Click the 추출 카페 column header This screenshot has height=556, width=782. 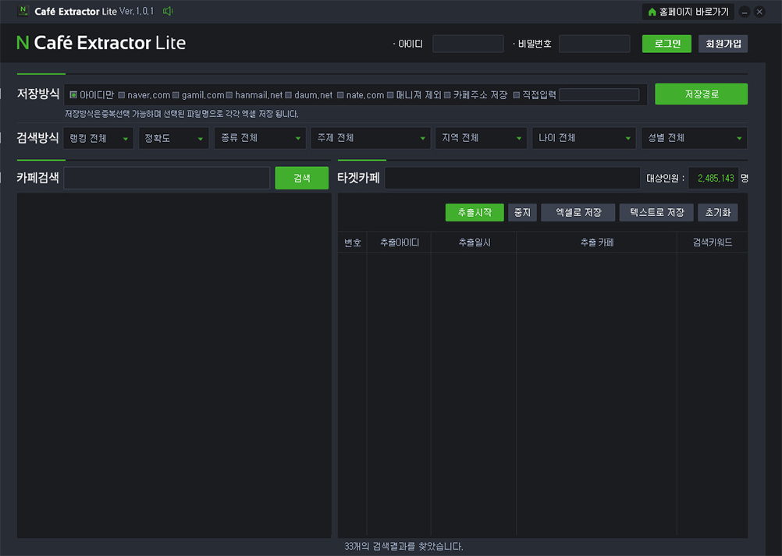click(x=596, y=243)
